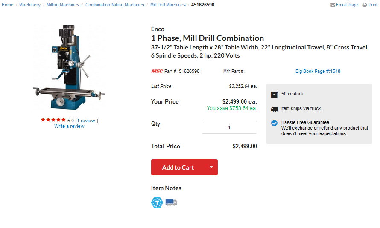
Task: Click the in-stock box icon
Action: coord(274,94)
